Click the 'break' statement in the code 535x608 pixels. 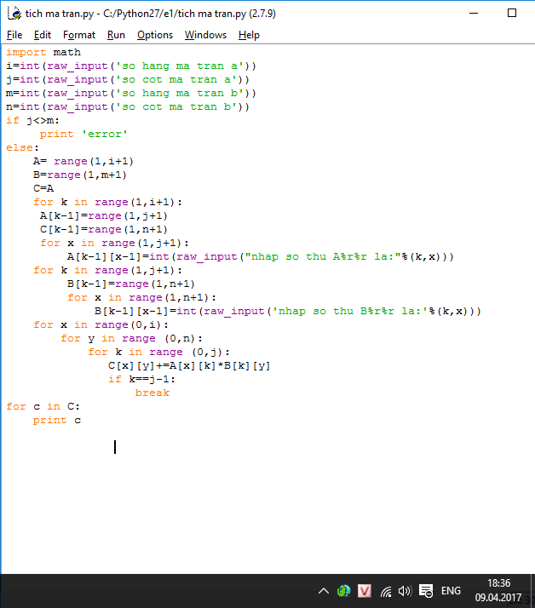click(x=152, y=393)
